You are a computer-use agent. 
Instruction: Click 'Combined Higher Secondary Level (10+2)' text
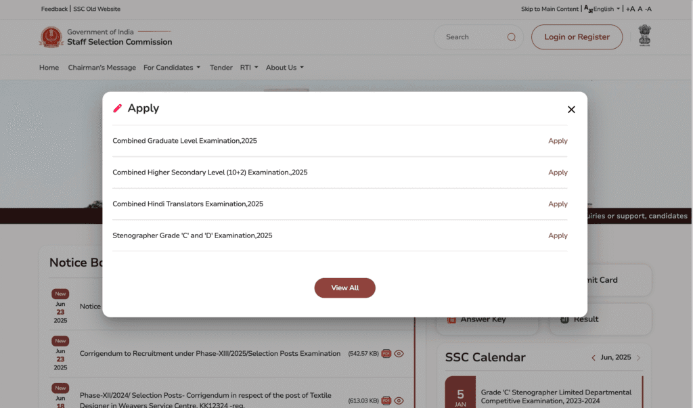pos(210,173)
